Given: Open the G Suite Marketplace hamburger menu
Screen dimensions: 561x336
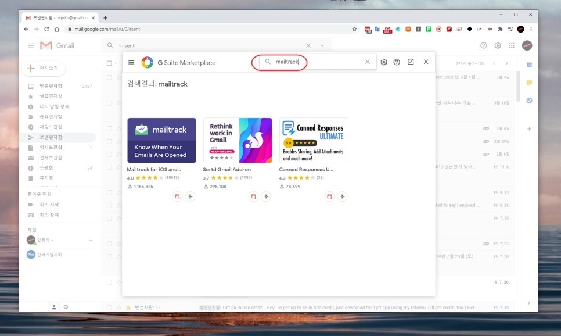Looking at the screenshot, I should (131, 62).
